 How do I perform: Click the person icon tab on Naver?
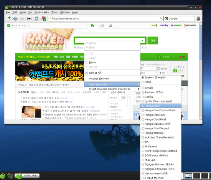110,25
